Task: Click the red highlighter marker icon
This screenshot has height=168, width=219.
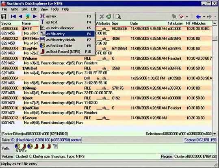Action: click(181, 17)
